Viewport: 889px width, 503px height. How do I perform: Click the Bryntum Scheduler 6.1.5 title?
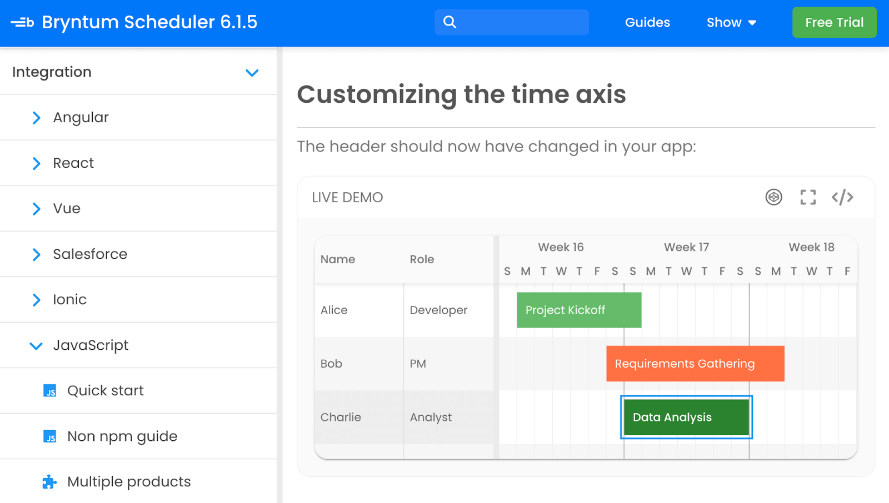pos(149,22)
